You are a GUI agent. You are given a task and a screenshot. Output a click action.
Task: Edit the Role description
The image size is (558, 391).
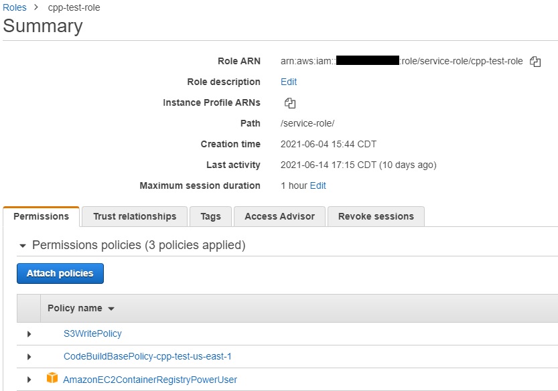[x=289, y=82]
